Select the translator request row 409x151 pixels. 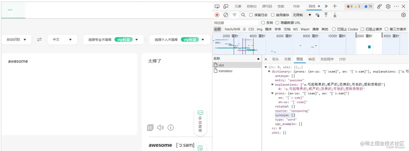(x=237, y=71)
